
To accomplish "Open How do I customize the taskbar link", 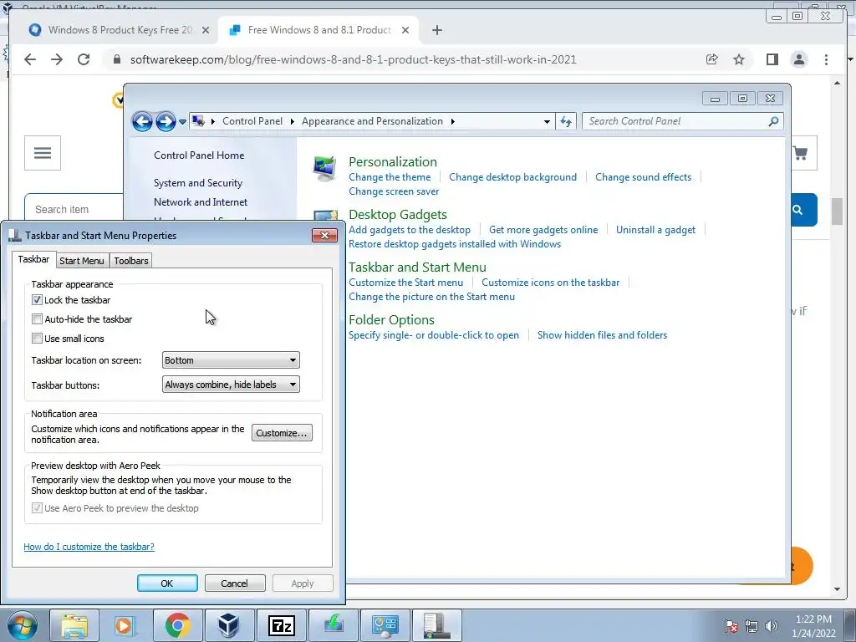I will 89,547.
